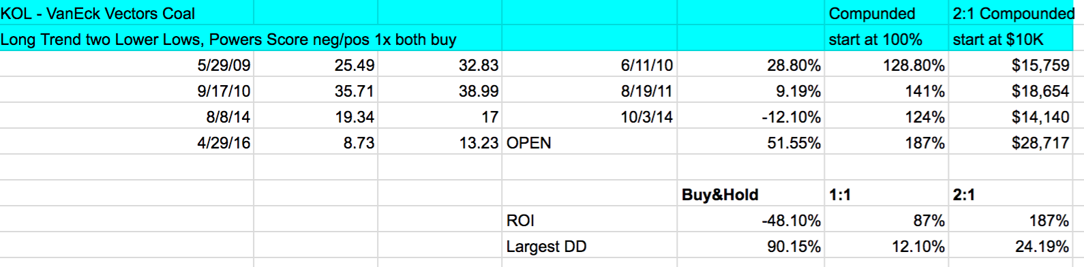Image resolution: width=1084 pixels, height=267 pixels.
Task: Click the 6/11/10 exit date cell
Action: pyautogui.click(x=590, y=65)
